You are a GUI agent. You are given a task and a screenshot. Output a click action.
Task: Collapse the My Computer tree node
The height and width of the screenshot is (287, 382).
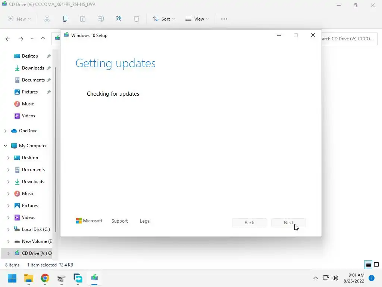5,146
